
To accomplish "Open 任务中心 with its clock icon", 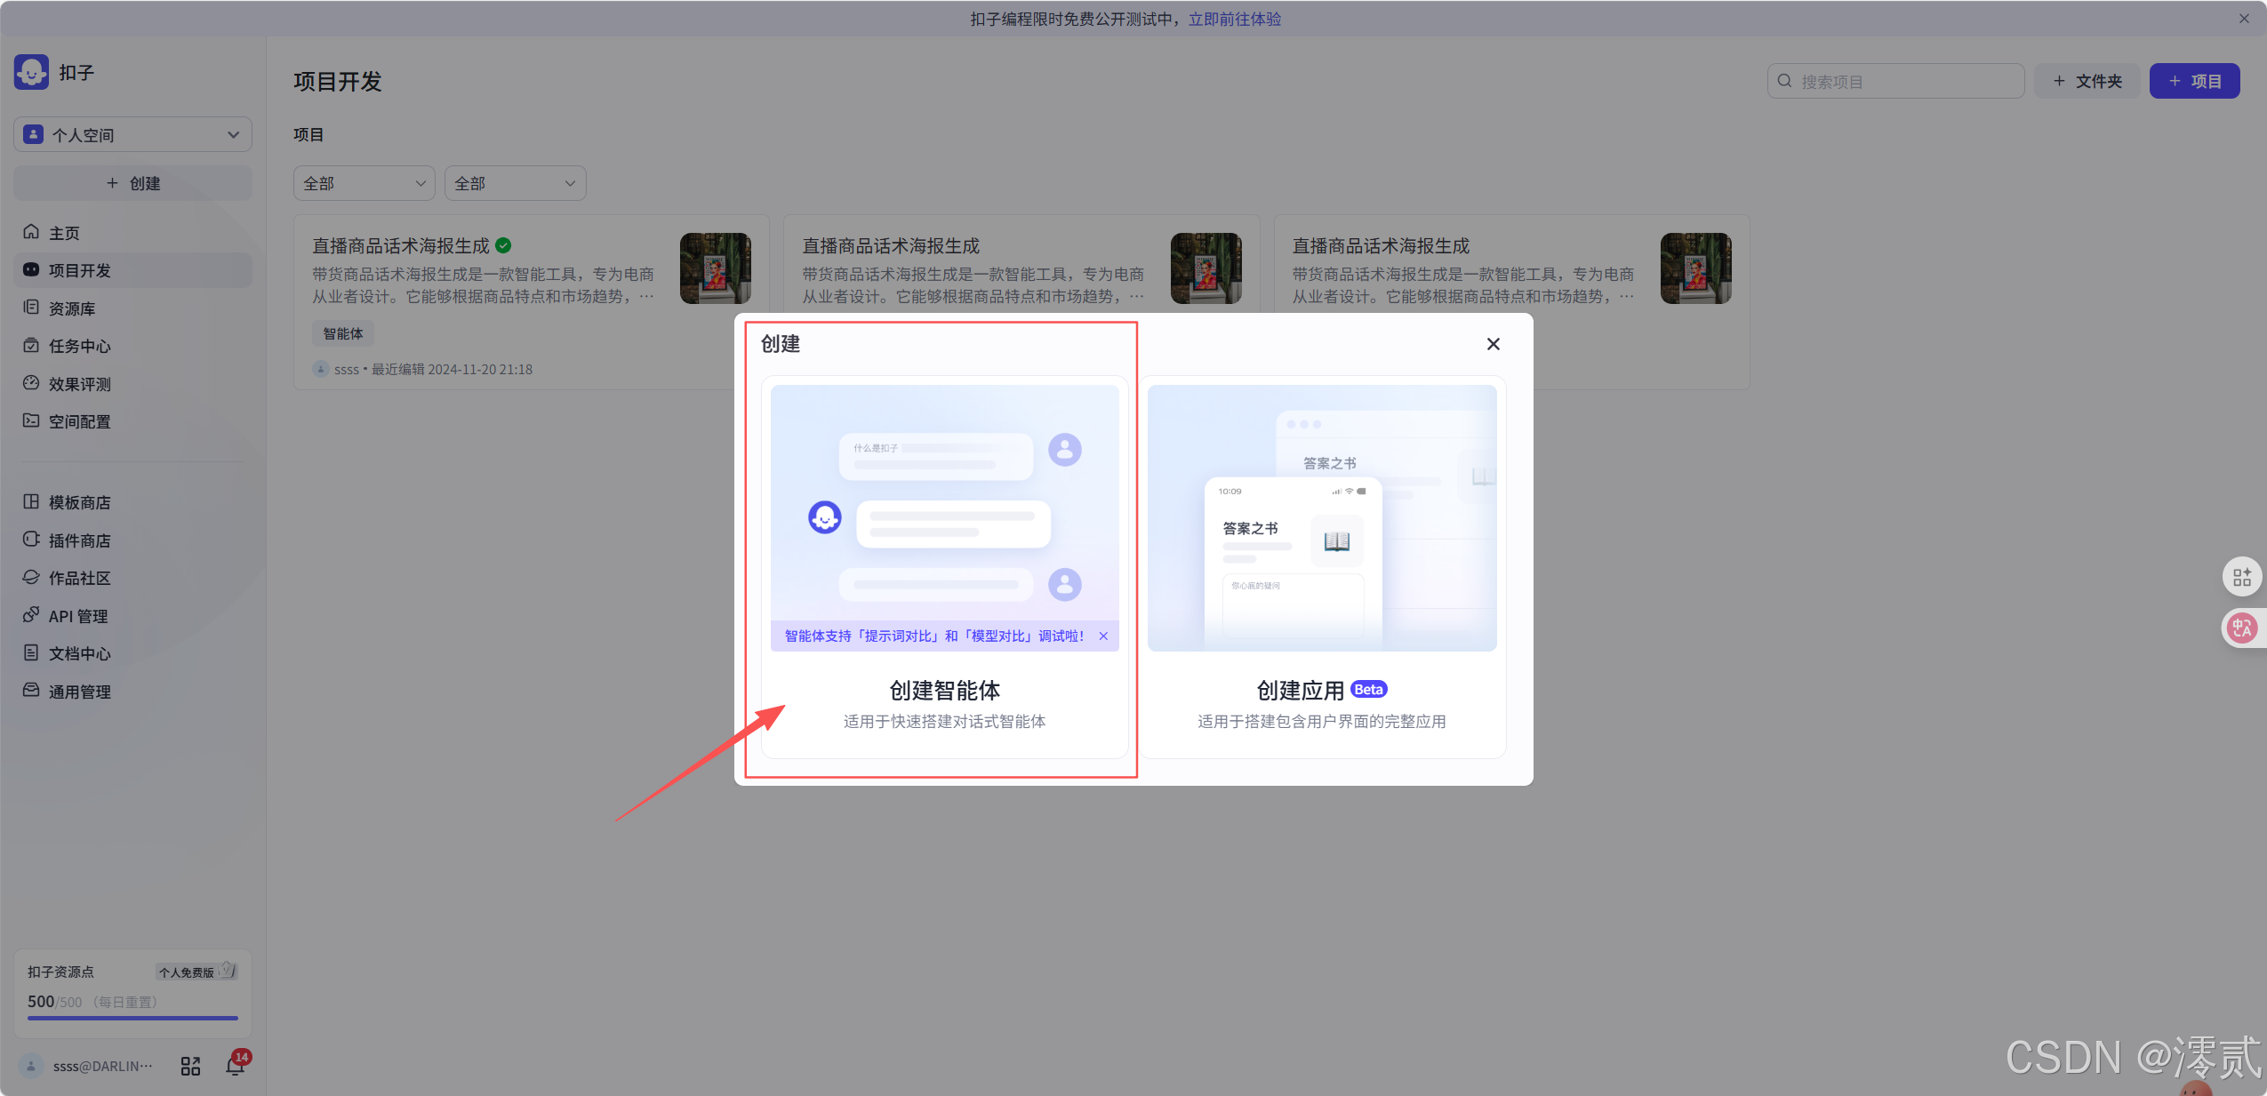I will [x=31, y=346].
